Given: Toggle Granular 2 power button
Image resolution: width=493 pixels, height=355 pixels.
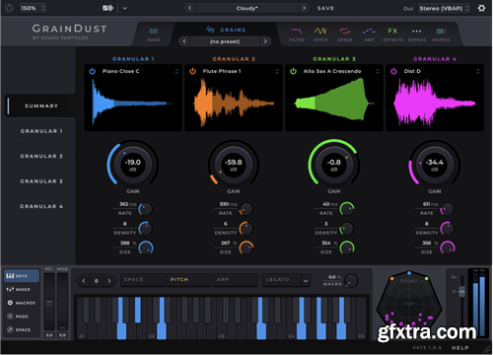Looking at the screenshot, I should (193, 71).
